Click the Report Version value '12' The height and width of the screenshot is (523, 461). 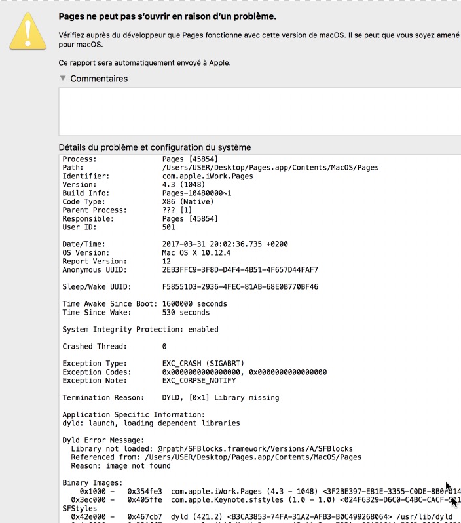click(x=166, y=261)
